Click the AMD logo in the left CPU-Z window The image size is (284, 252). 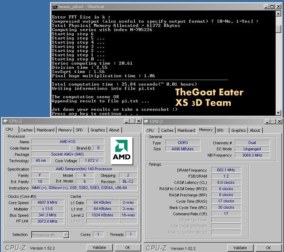pyautogui.click(x=122, y=151)
